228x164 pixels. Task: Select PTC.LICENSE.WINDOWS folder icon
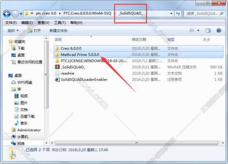[x=57, y=61]
